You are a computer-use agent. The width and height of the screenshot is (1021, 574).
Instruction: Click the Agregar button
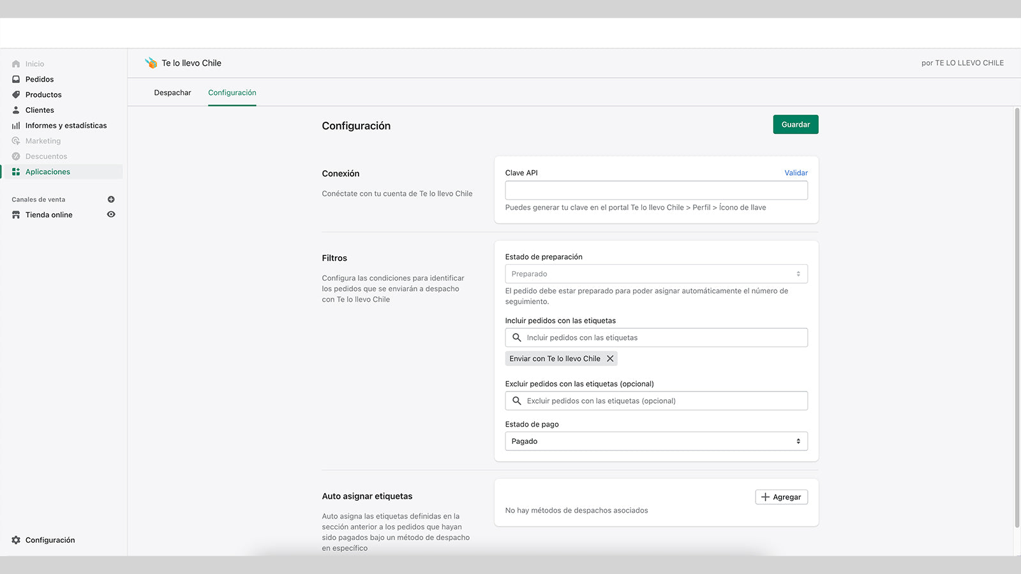coord(782,497)
